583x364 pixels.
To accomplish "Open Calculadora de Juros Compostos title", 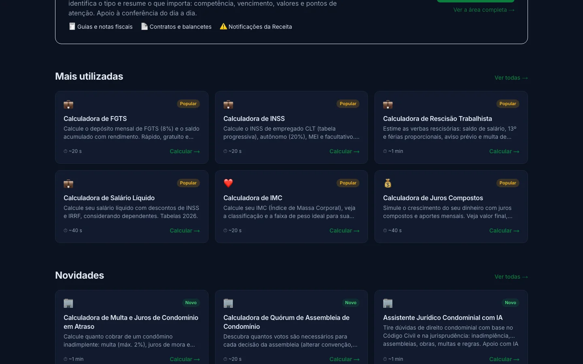I will pyautogui.click(x=433, y=198).
